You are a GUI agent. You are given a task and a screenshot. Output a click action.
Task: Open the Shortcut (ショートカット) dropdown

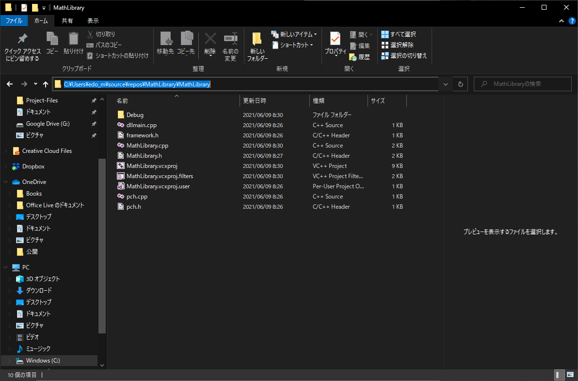tap(292, 45)
